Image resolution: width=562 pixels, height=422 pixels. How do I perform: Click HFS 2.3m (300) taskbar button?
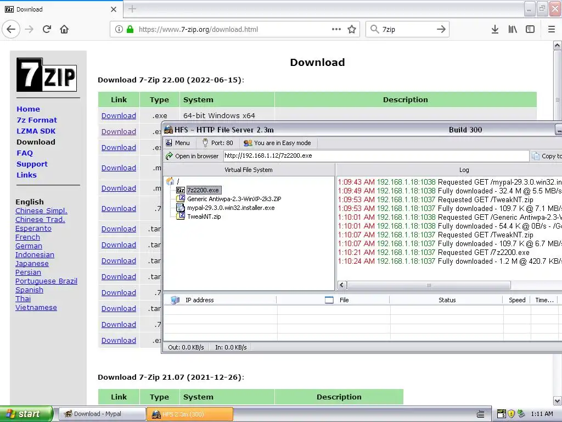click(190, 414)
